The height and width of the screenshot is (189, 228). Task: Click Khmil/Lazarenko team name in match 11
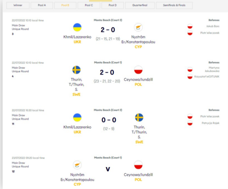[x=77, y=127]
